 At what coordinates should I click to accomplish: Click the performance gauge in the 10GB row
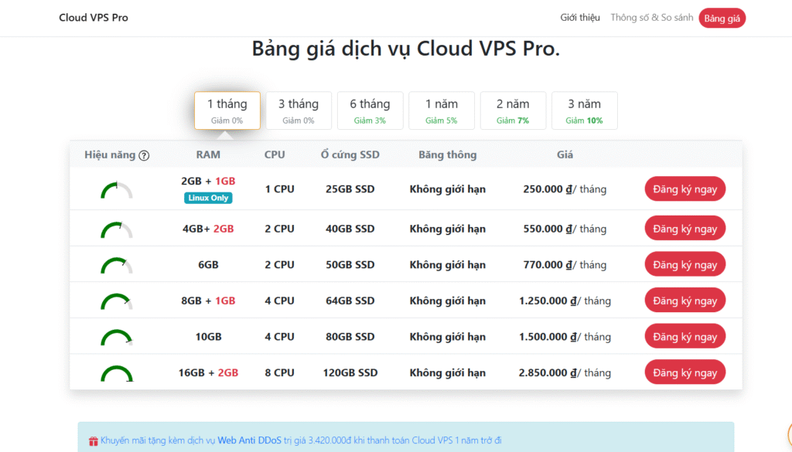coord(116,338)
